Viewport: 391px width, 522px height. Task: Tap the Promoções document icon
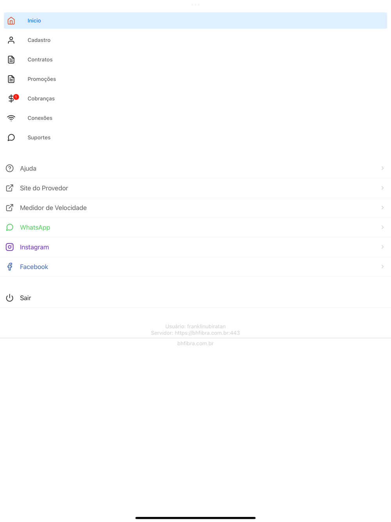(11, 79)
